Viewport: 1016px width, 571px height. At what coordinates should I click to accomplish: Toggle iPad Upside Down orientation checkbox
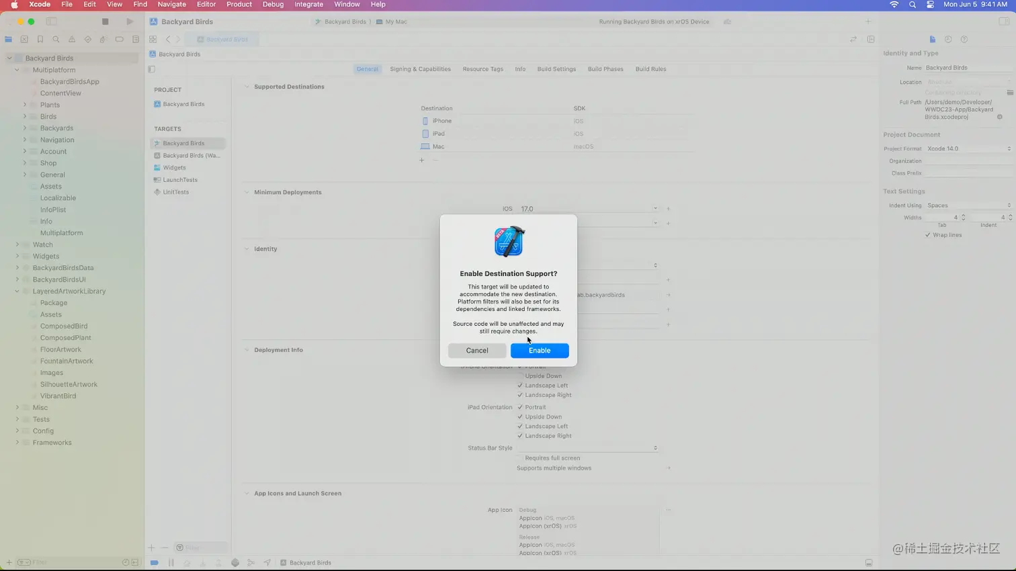pyautogui.click(x=520, y=416)
